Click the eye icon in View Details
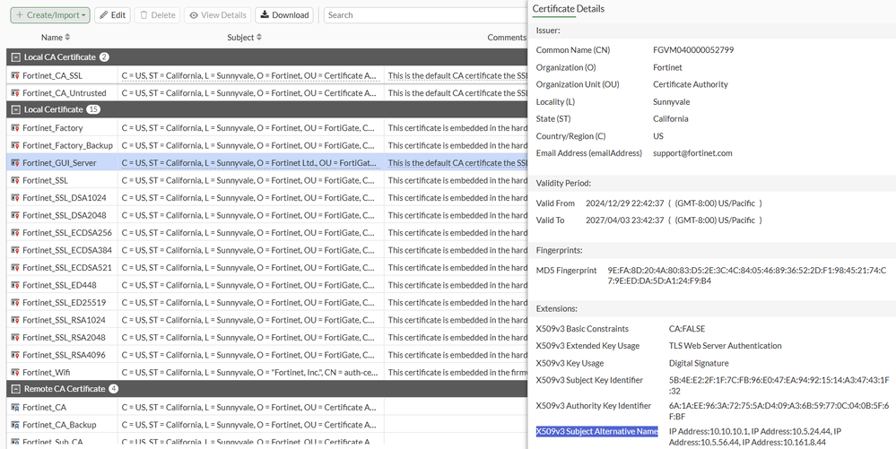 (194, 15)
